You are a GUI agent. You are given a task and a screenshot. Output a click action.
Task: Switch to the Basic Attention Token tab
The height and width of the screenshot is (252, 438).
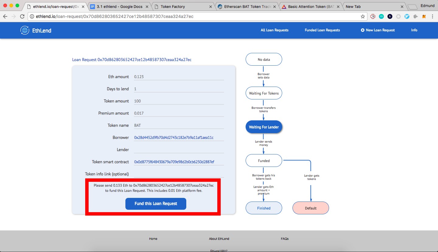tap(311, 6)
